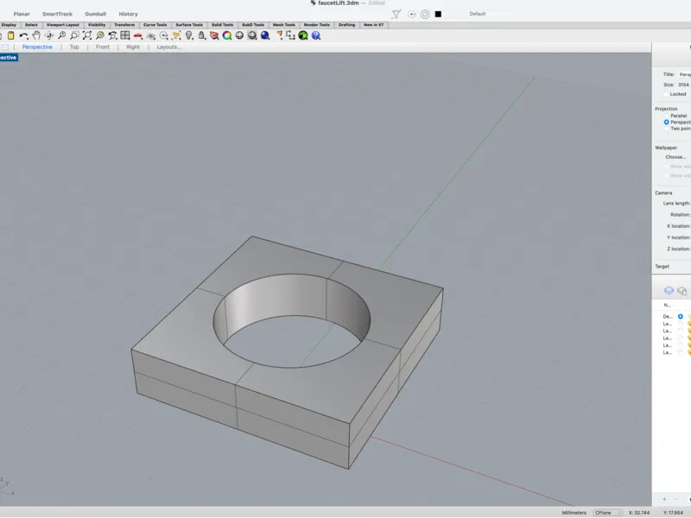
Task: Switch to the Top viewport tab
Action: coord(74,47)
